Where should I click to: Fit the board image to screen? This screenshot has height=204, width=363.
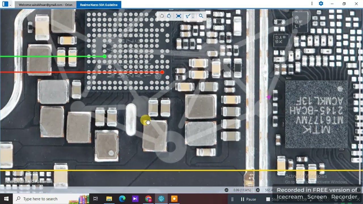pos(178,16)
